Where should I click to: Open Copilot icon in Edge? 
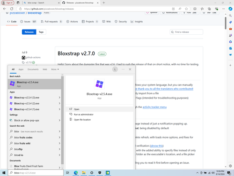pyautogui.click(x=230, y=9)
